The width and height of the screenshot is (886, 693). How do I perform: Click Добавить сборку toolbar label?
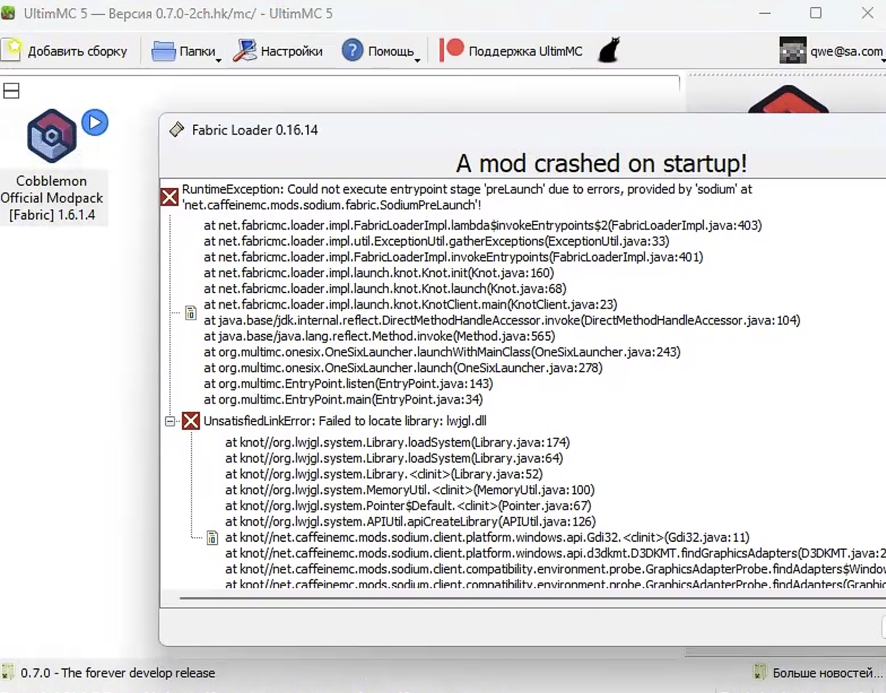pyautogui.click(x=78, y=51)
